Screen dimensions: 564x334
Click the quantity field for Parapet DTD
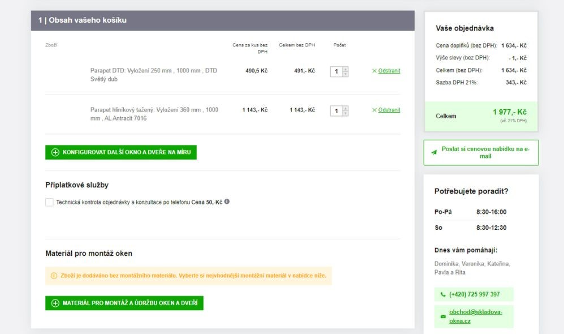click(337, 71)
